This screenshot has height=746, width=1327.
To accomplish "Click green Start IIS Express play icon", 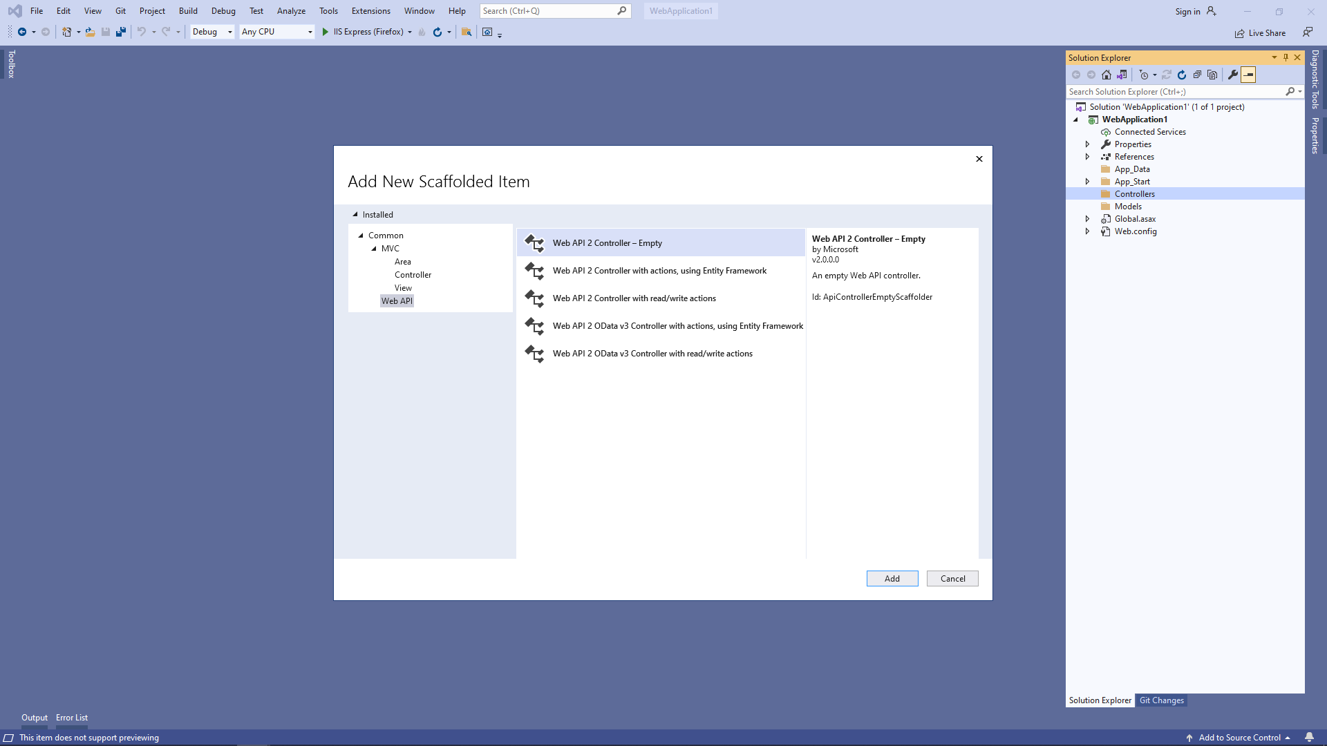I will [x=325, y=32].
